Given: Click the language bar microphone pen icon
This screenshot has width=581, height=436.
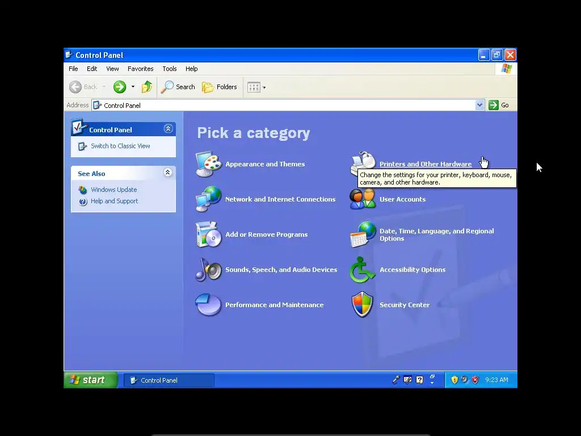Looking at the screenshot, I should tap(395, 380).
